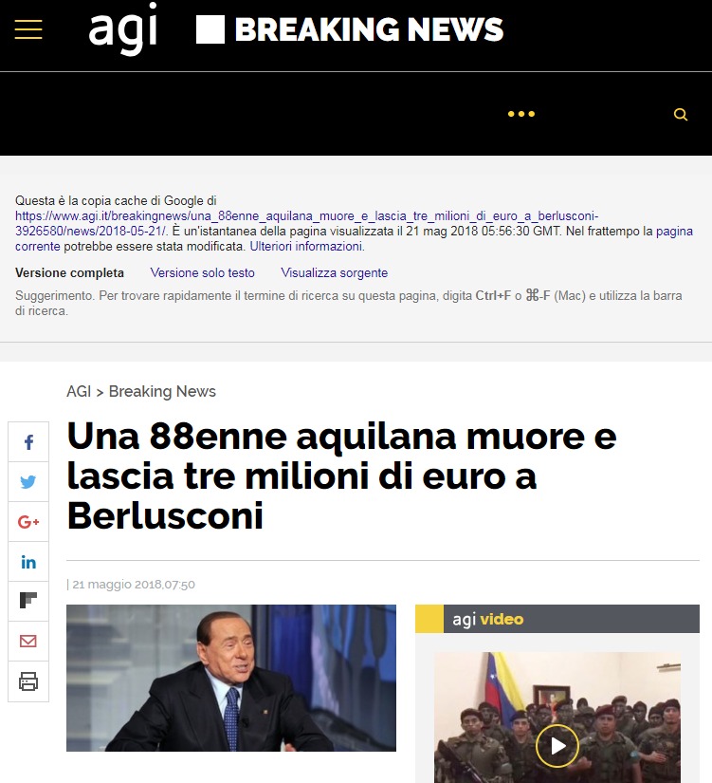Click the agi logo
Screen dimensions: 712x783
(123, 28)
